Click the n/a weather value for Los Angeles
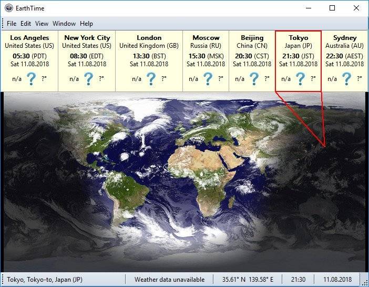Screen dimensions: 369x287 [x=17, y=79]
